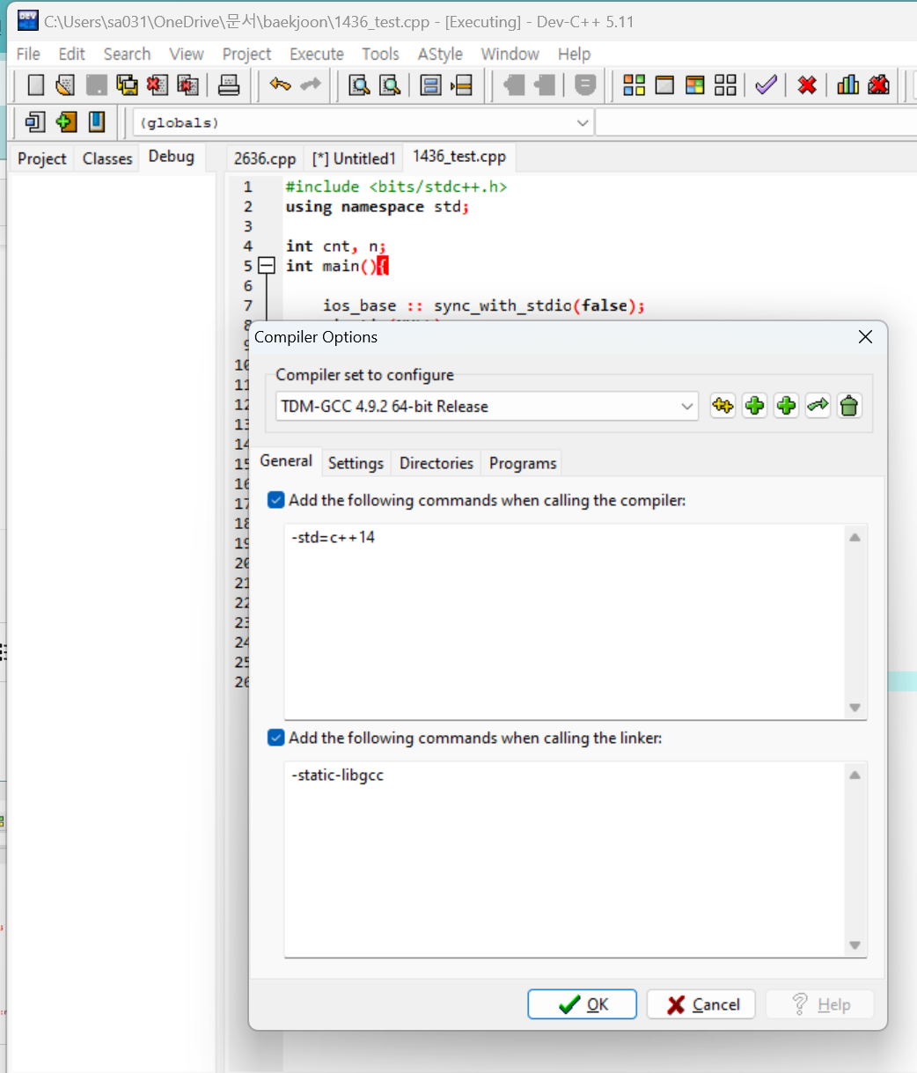
Task: Click the Find magnifier toolbar icon
Action: point(359,85)
